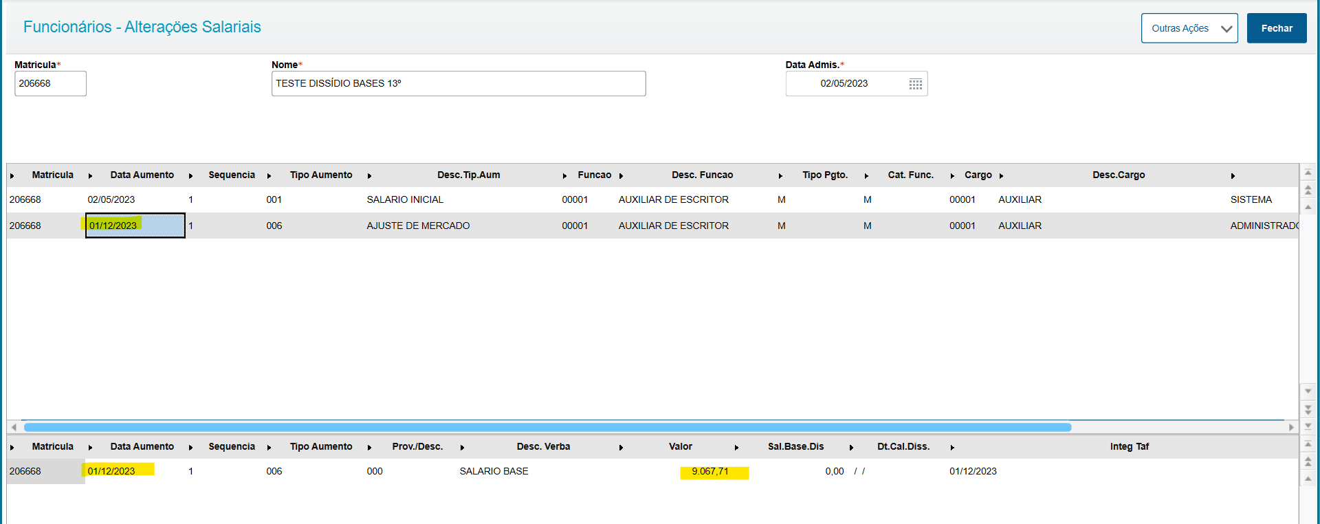Click the Fechar button
The height and width of the screenshot is (524, 1320).
pos(1277,28)
